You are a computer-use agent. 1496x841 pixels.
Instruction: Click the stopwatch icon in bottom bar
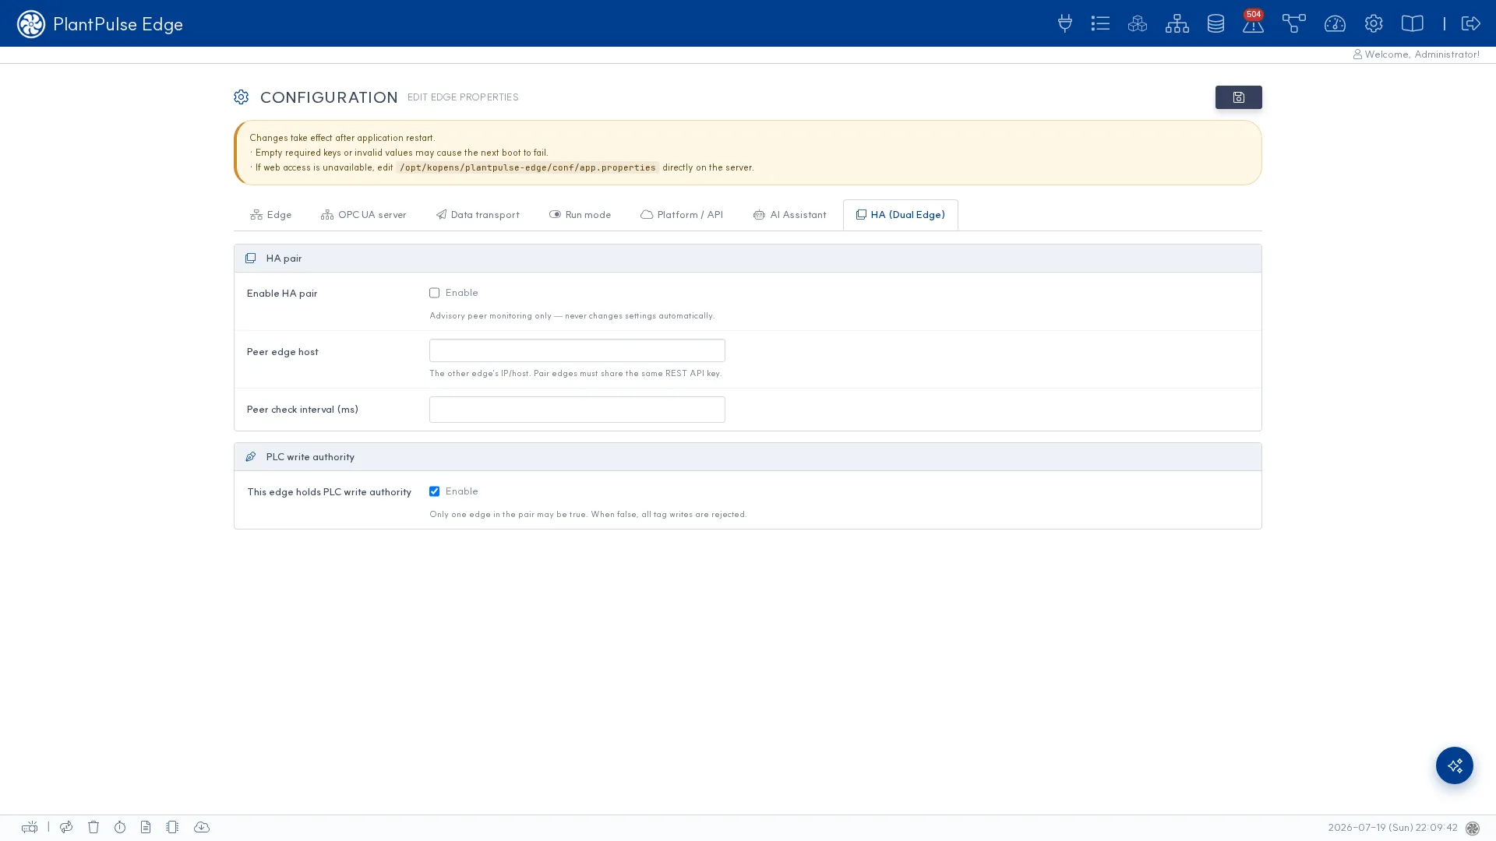coord(120,827)
